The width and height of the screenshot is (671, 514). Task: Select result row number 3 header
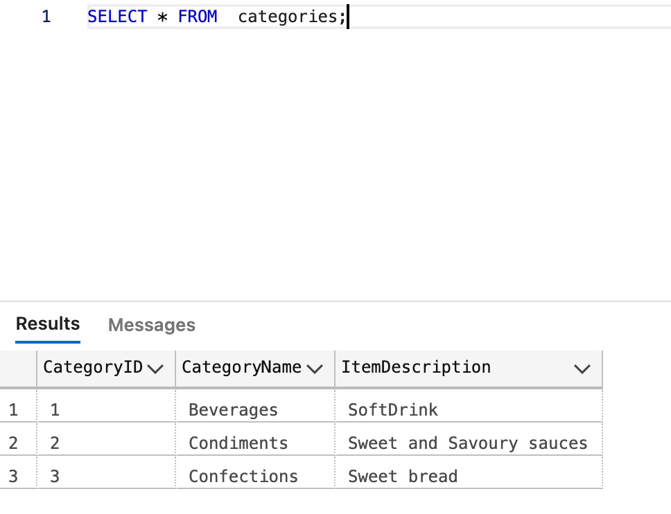click(14, 477)
